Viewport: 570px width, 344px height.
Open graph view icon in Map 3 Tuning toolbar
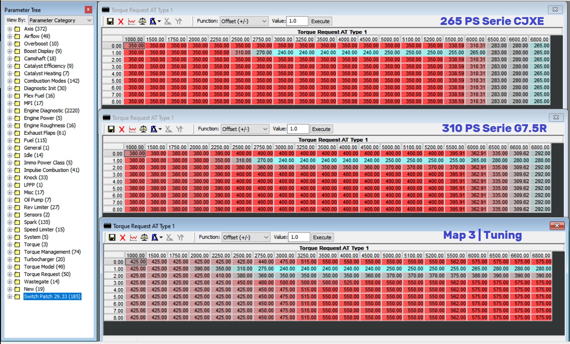pyautogui.click(x=133, y=238)
